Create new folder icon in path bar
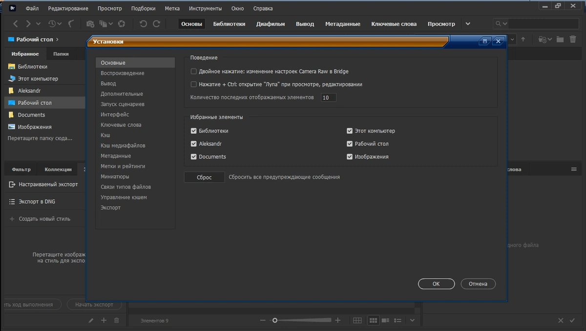Viewport: 586px width, 331px height. click(560, 40)
